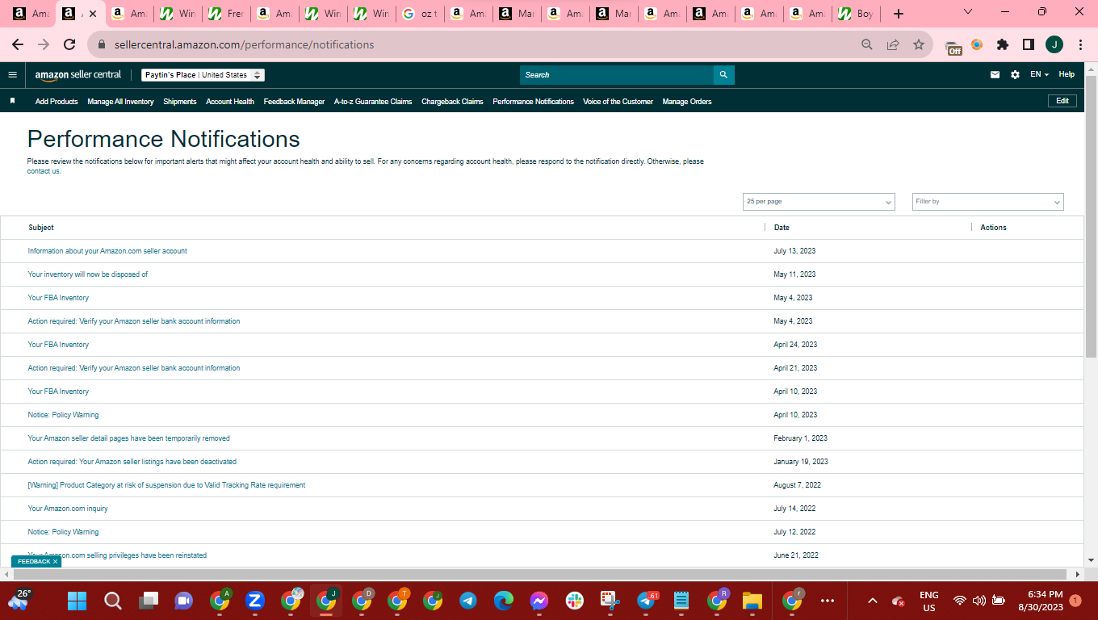Reload the page with the refresh icon

(69, 45)
